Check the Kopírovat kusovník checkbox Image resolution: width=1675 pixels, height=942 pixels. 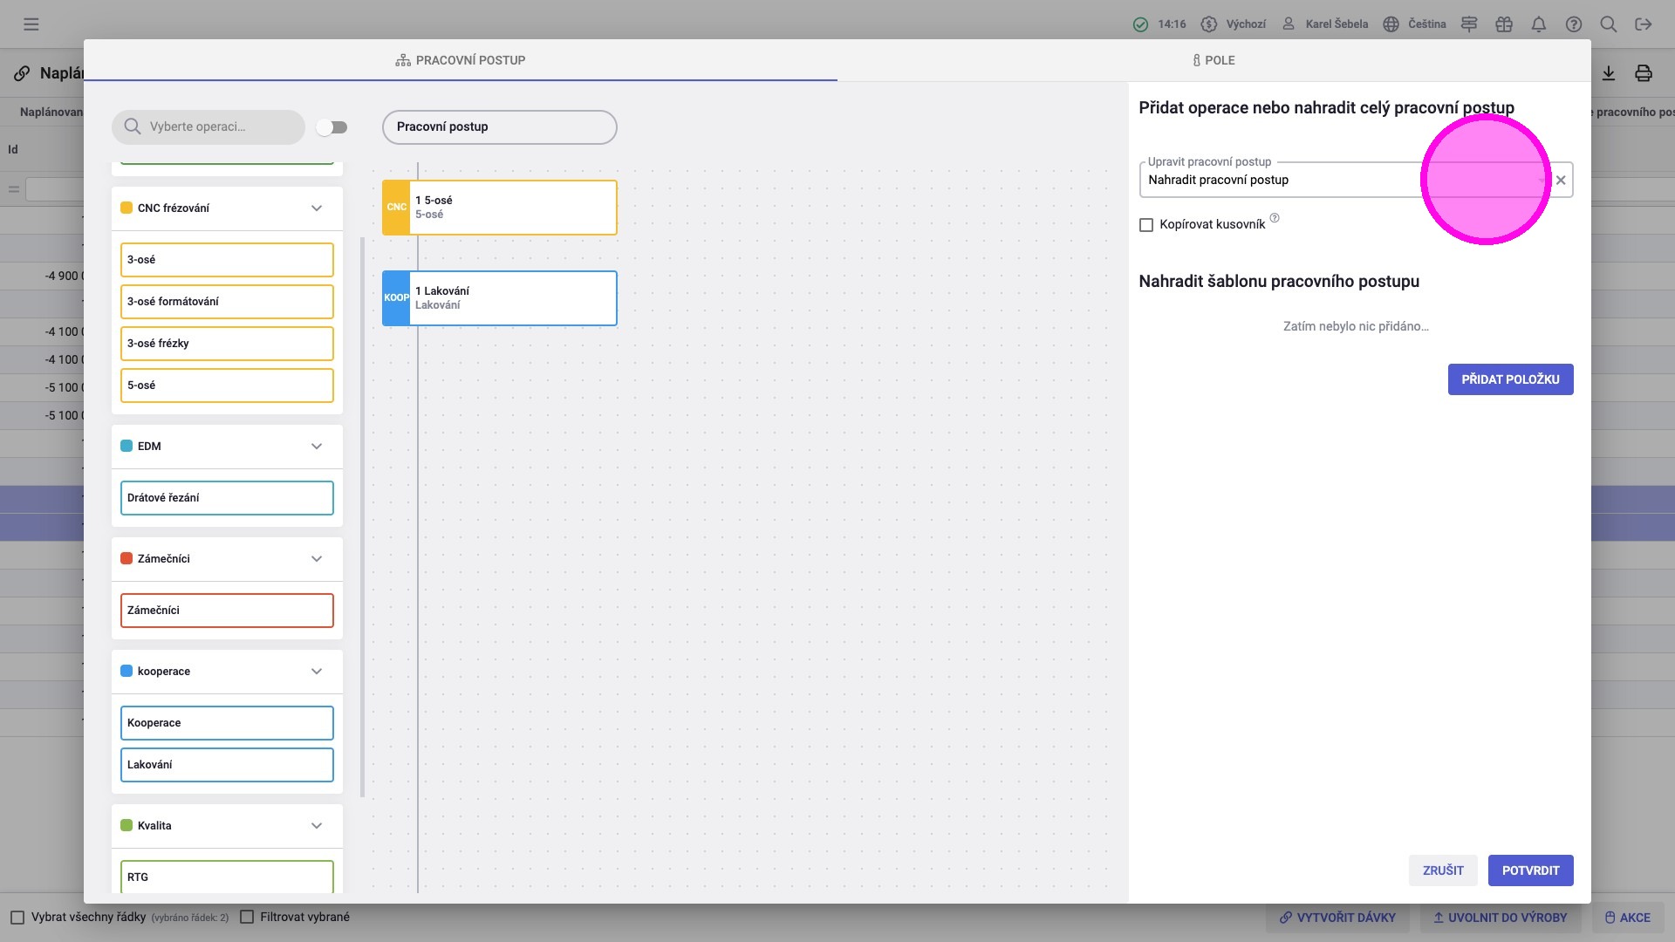click(1146, 225)
